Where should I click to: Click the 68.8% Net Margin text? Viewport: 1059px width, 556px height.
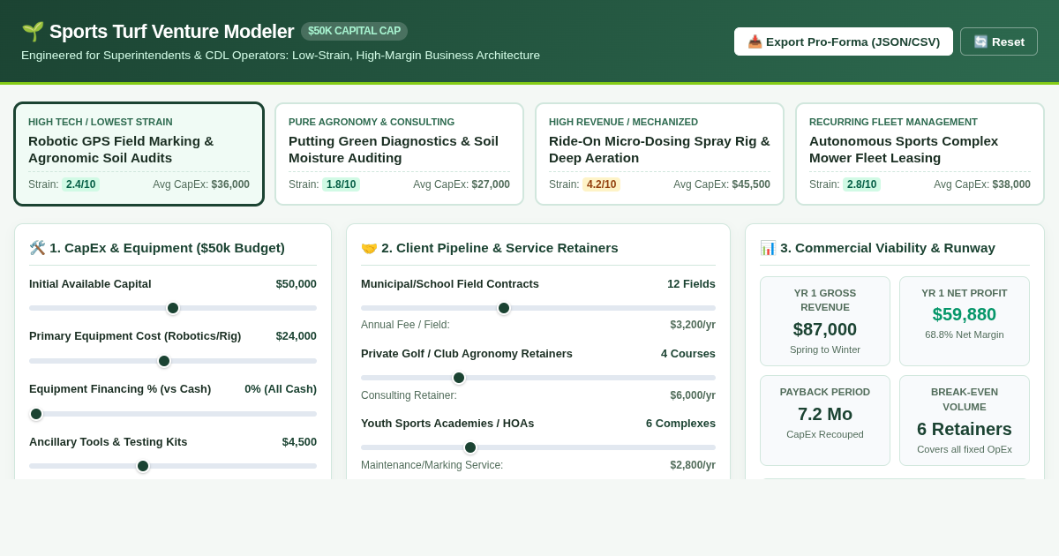click(x=965, y=334)
